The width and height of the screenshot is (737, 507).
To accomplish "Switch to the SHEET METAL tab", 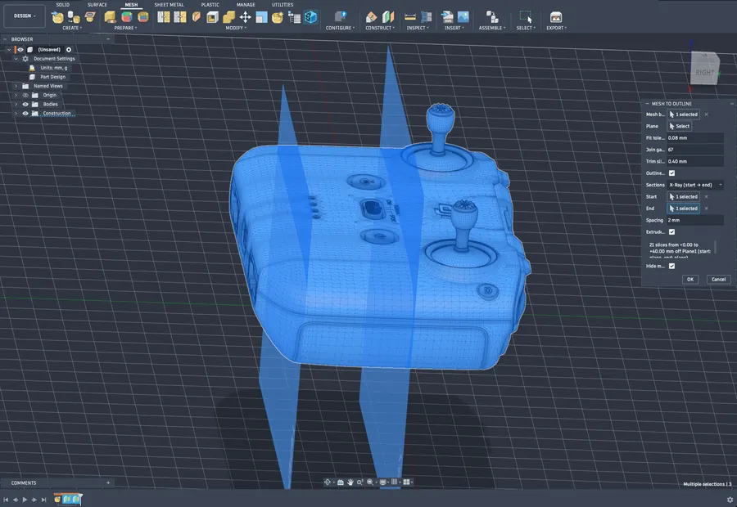I will coord(169,5).
